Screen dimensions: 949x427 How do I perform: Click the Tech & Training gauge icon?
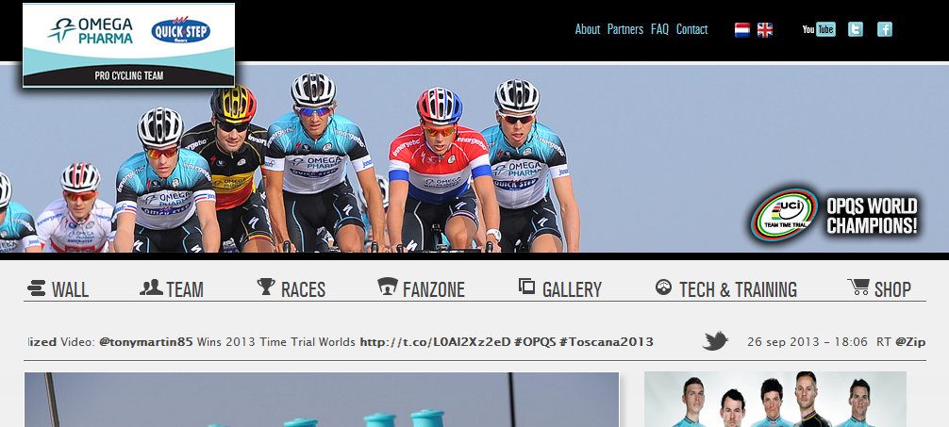[663, 287]
